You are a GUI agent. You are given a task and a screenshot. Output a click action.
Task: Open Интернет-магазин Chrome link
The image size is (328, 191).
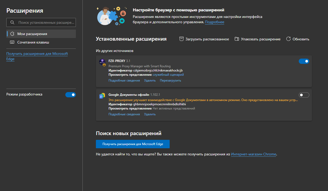254,154
